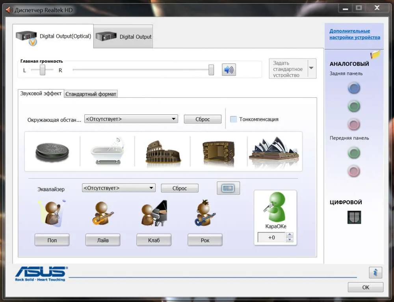Viewport: 394px width, 302px height.
Task: Switch to the Digital Output(Optical) tab
Action: pos(53,36)
